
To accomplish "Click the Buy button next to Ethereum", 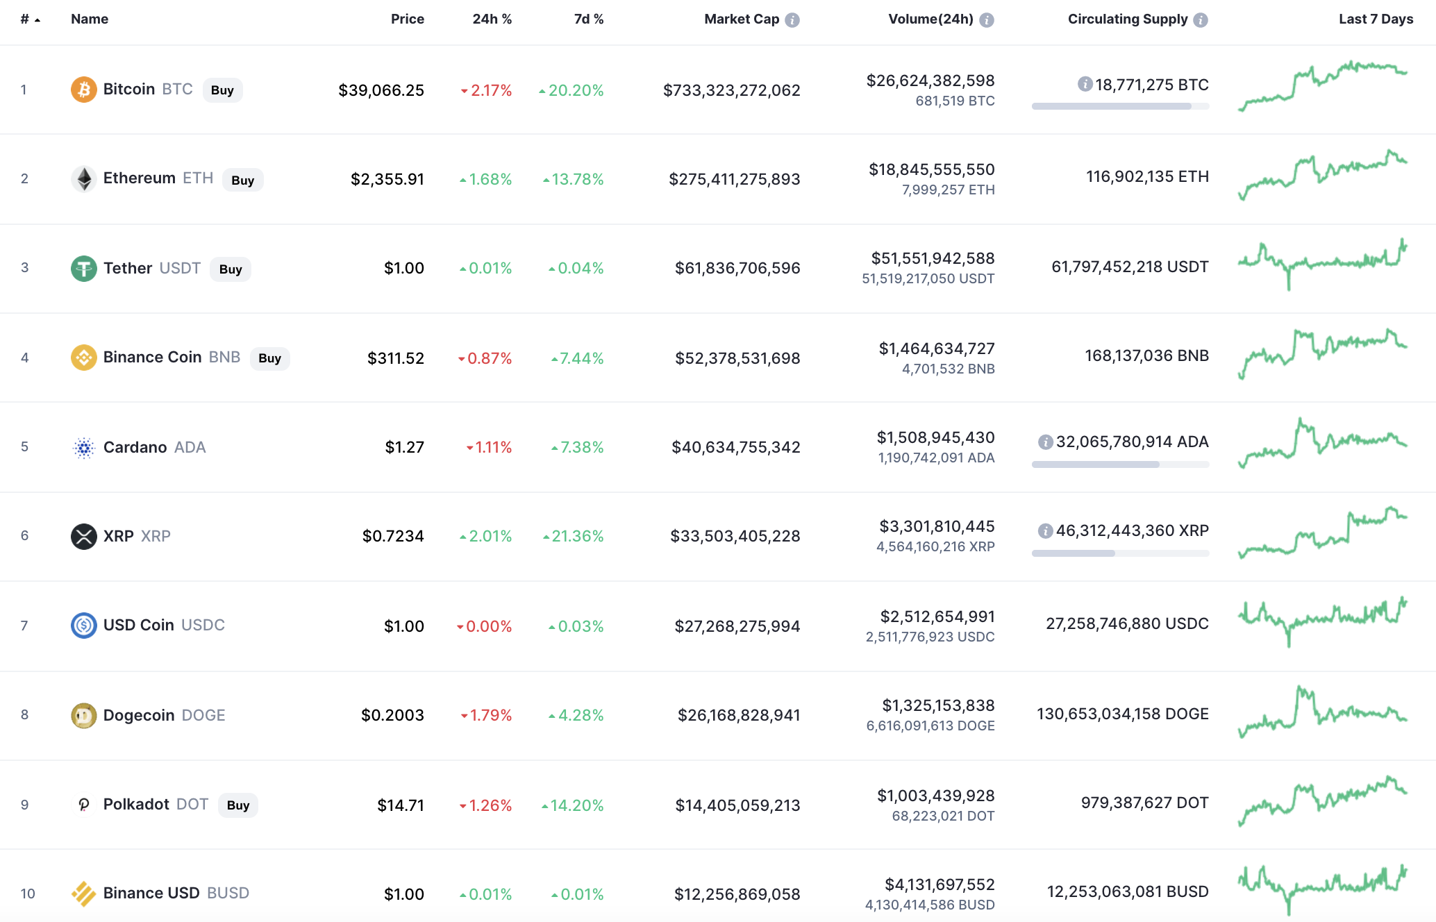I will coord(242,181).
